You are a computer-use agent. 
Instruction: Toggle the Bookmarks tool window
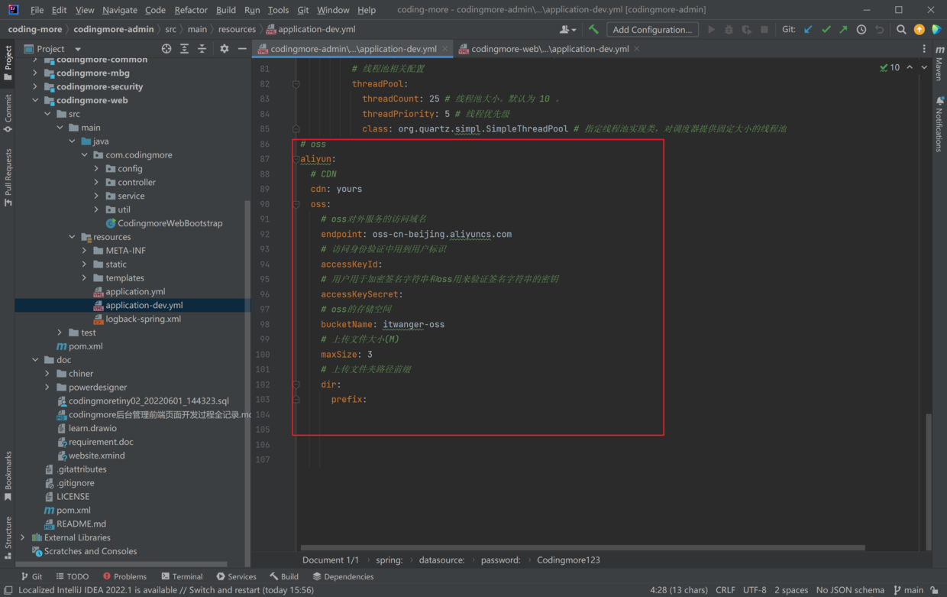point(8,475)
